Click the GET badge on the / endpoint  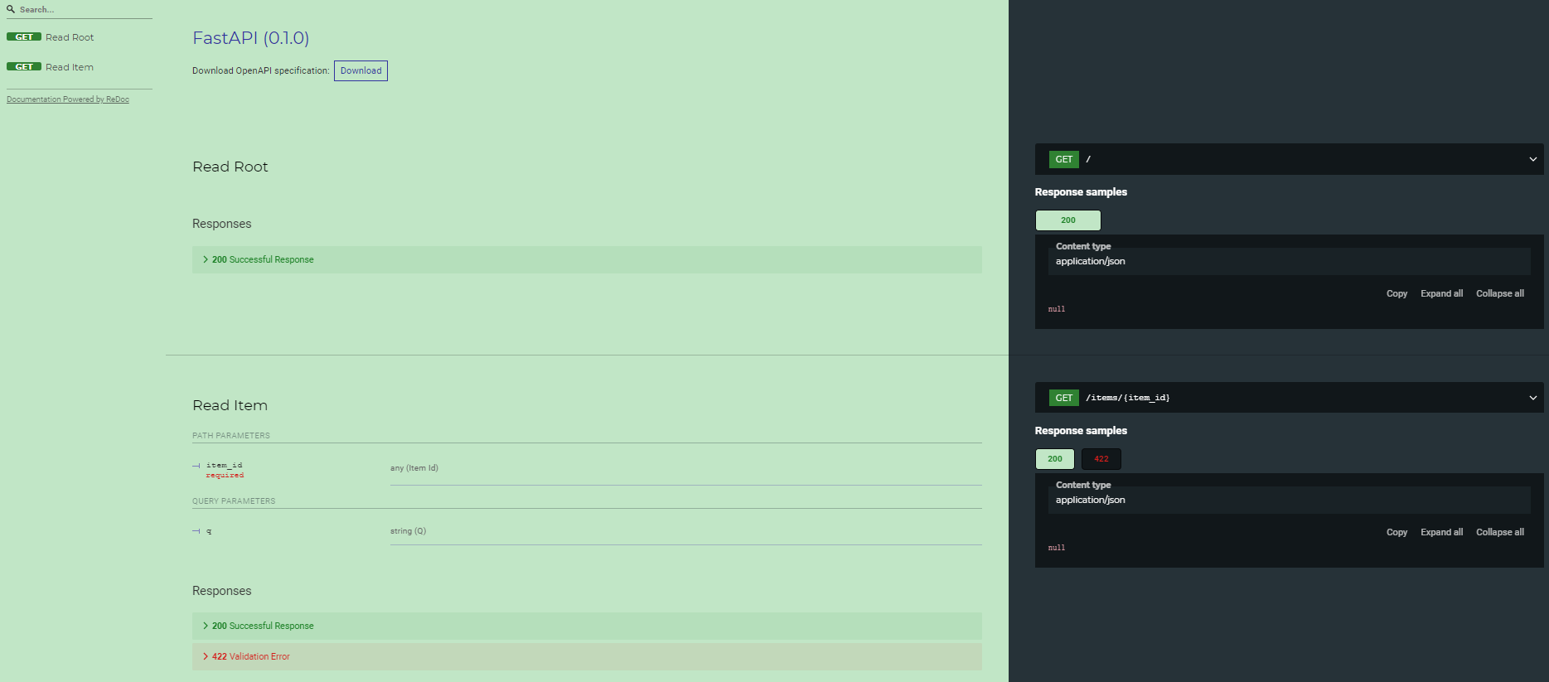(1064, 159)
